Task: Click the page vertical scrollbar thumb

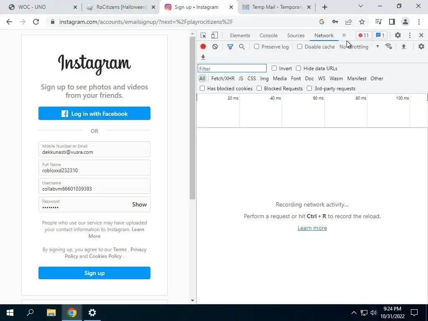Action: pos(192,118)
